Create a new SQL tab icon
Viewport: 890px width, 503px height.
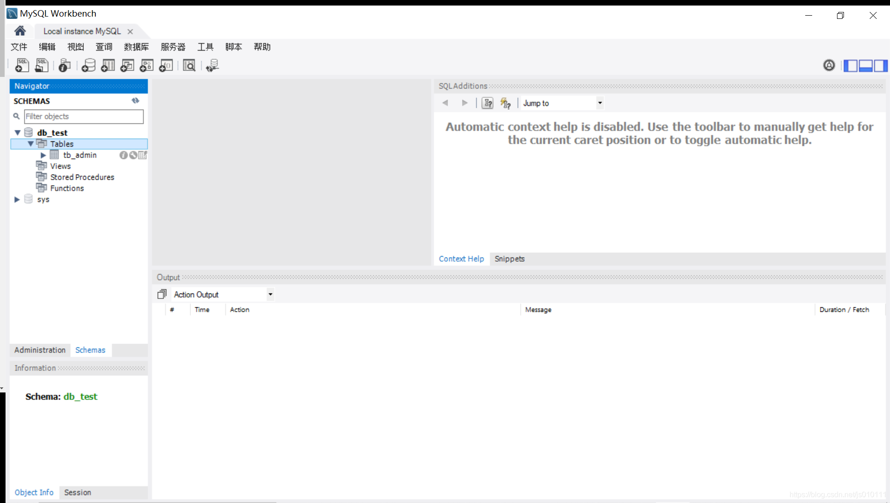(x=22, y=65)
